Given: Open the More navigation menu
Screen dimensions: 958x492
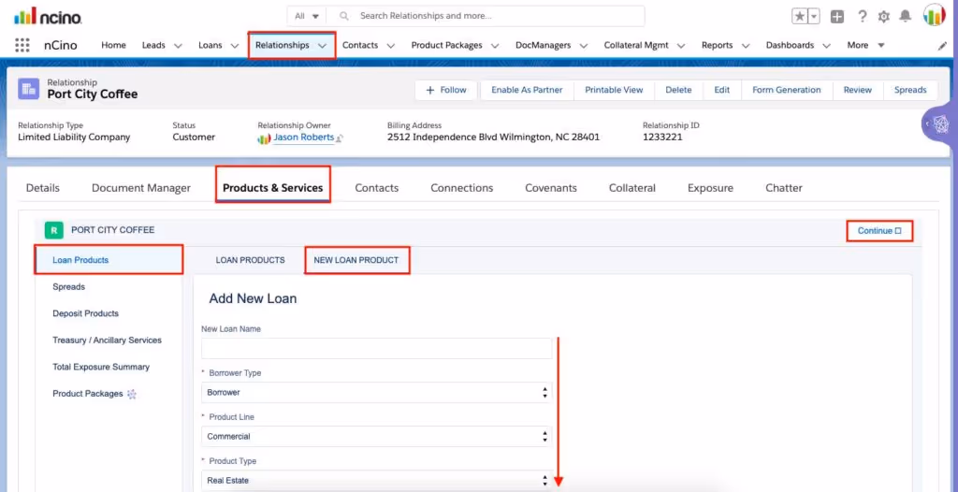Looking at the screenshot, I should (865, 45).
